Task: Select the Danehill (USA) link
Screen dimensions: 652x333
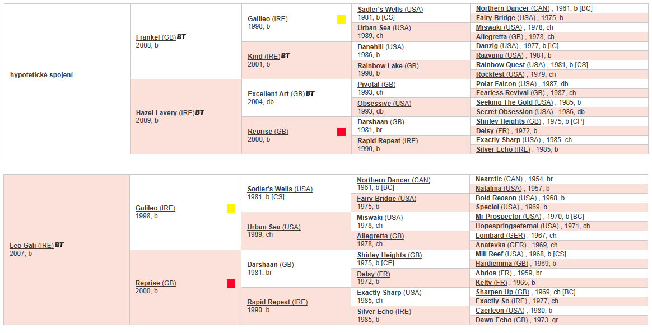Action: (x=380, y=47)
